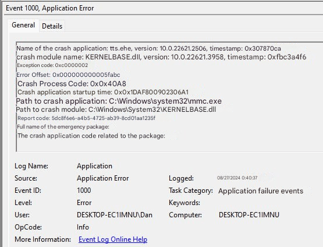Select the General tab
This screenshot has width=323, height=247.
pos(23,25)
